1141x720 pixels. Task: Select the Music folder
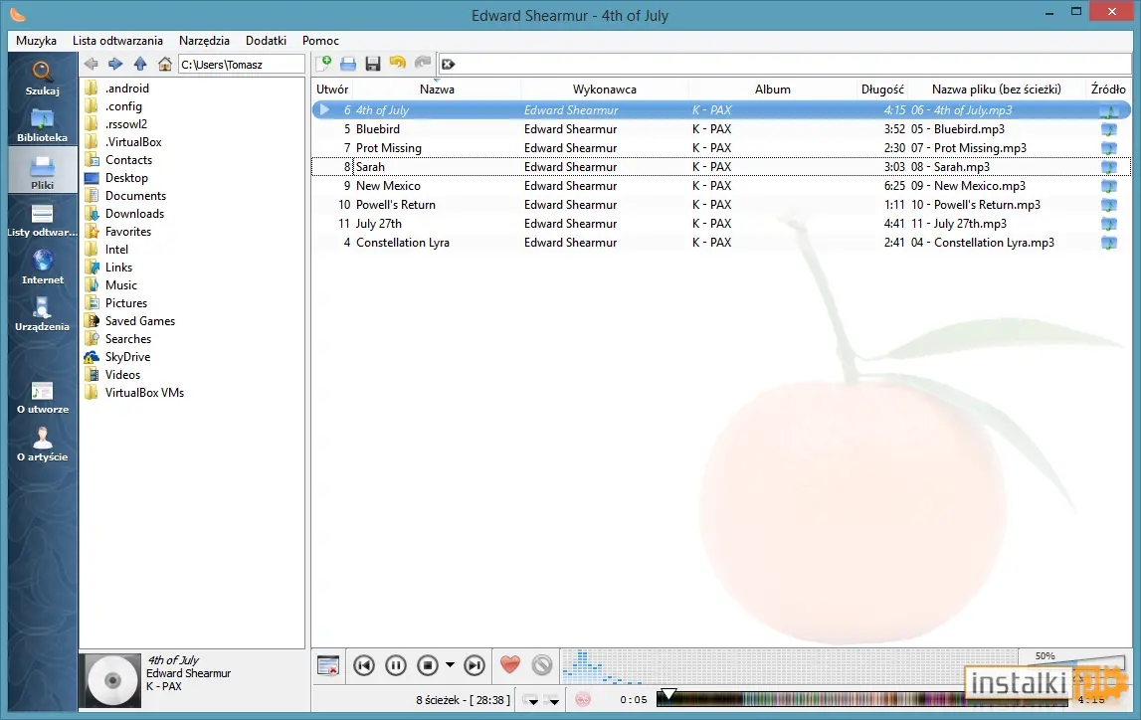click(120, 285)
